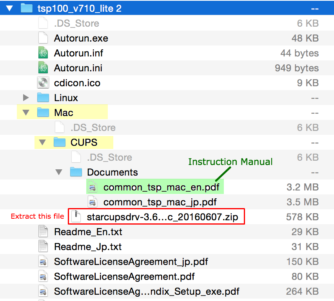The width and height of the screenshot is (334, 301).
Task: Click the common_tsp_mac_en.pdf document icon
Action: click(x=93, y=187)
